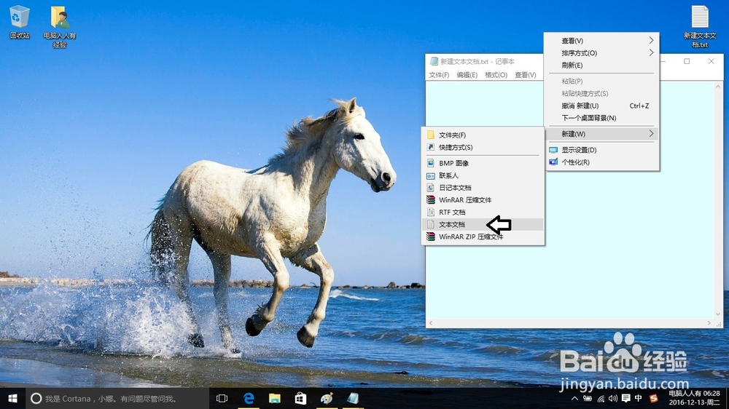Click the Notepad title bar icon
This screenshot has width=729, height=409.
tap(434, 61)
